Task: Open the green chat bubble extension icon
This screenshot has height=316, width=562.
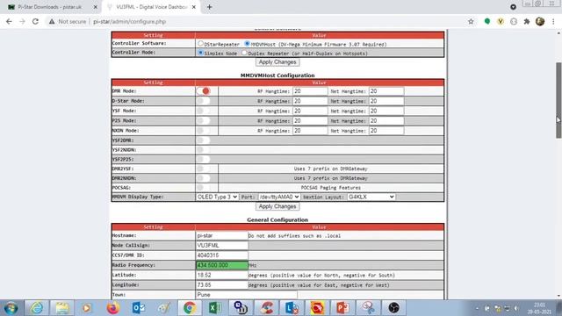Action: pyautogui.click(x=486, y=21)
